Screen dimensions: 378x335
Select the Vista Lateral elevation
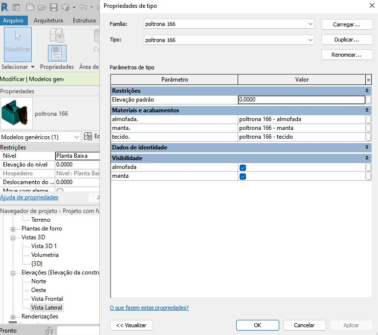[47, 308]
